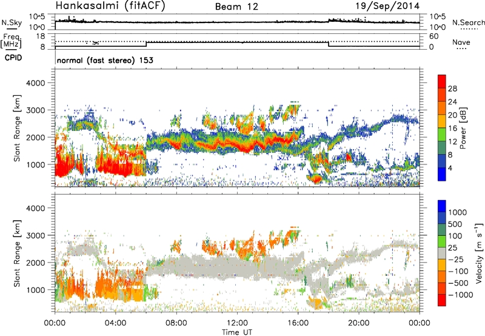Select the '-500' velocity colorbar value
The height and width of the screenshot is (336, 485).
458,283
